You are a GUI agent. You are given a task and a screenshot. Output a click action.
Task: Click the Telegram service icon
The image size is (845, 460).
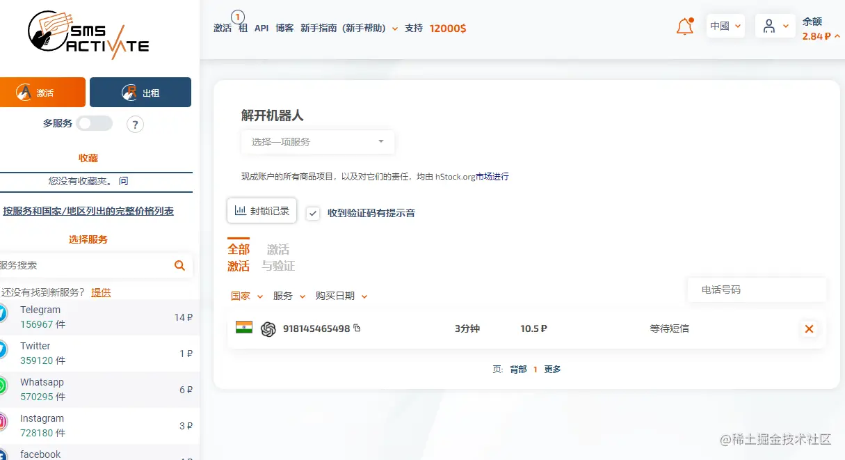pyautogui.click(x=2, y=313)
